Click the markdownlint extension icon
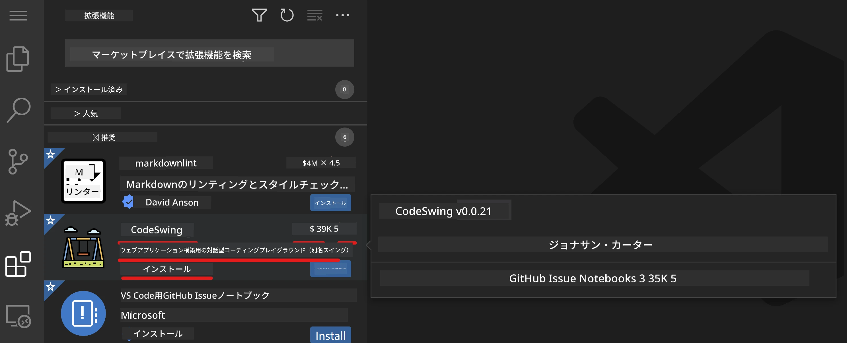 (83, 181)
